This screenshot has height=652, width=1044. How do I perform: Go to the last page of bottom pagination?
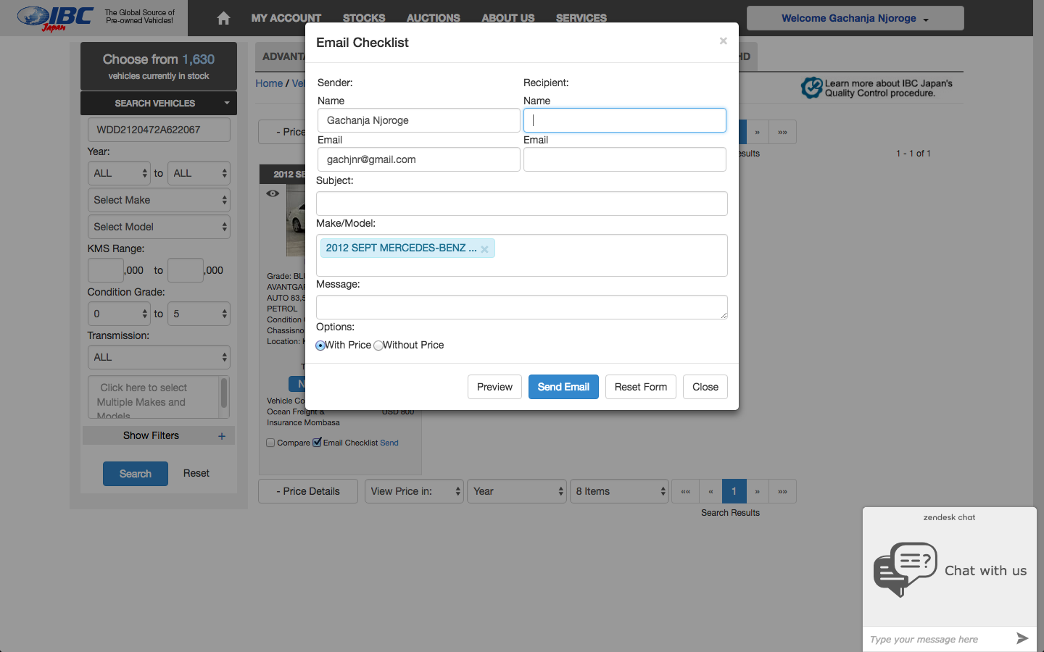click(x=782, y=491)
